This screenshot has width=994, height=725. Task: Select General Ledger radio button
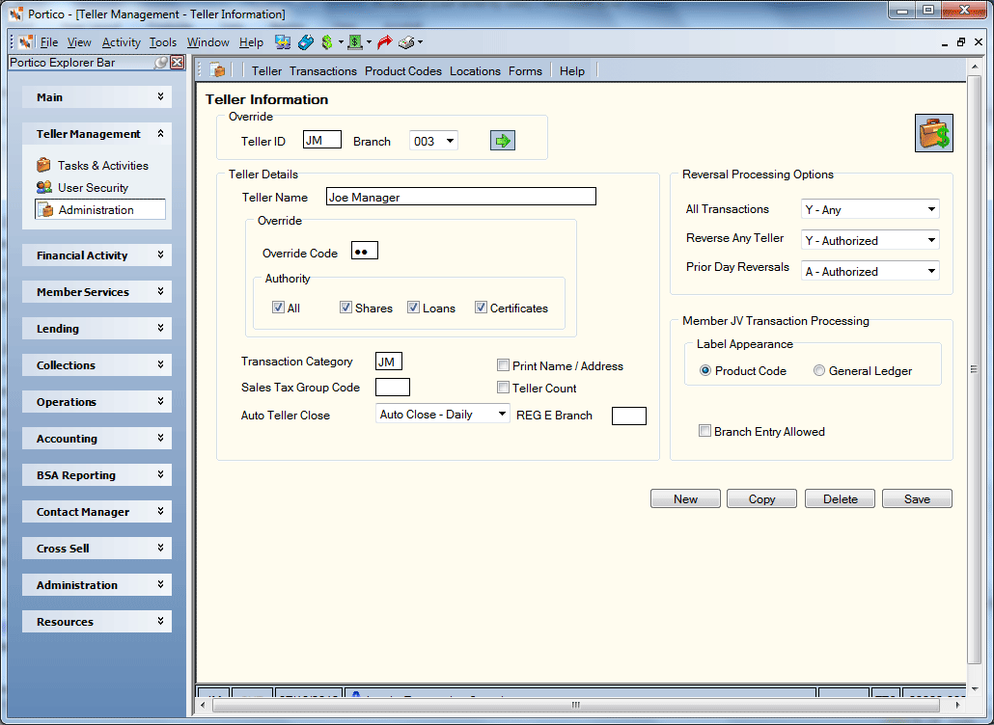coord(819,370)
